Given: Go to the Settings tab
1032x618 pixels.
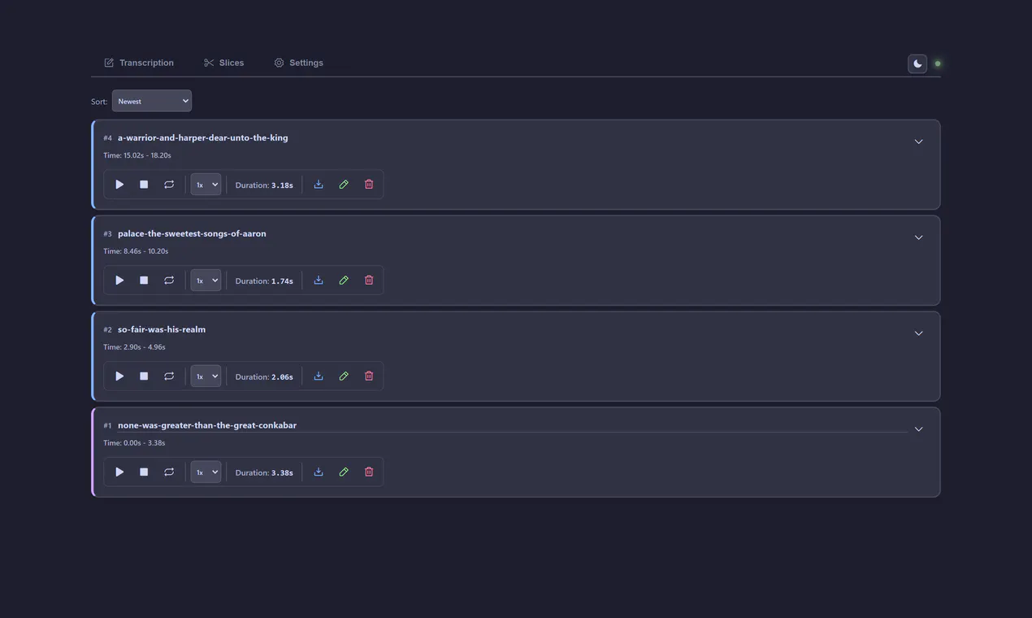Looking at the screenshot, I should 298,63.
